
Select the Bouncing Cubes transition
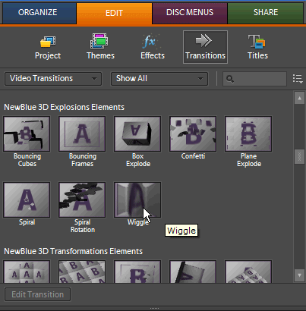pyautogui.click(x=27, y=134)
